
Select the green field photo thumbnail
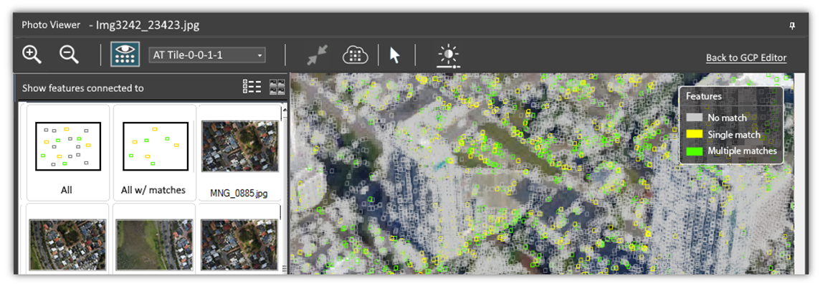[153, 245]
